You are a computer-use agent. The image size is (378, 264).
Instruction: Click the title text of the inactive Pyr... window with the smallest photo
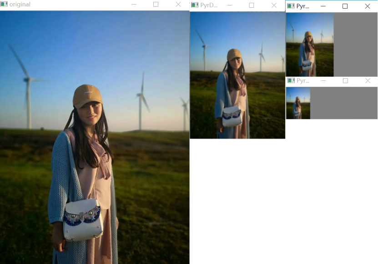tap(303, 81)
